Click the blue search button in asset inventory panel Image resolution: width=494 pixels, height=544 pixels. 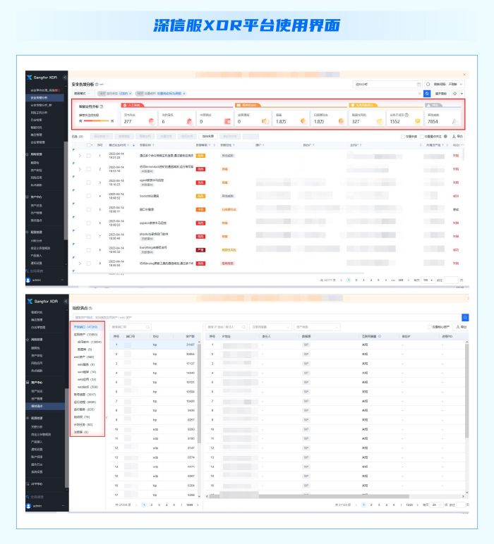click(465, 318)
